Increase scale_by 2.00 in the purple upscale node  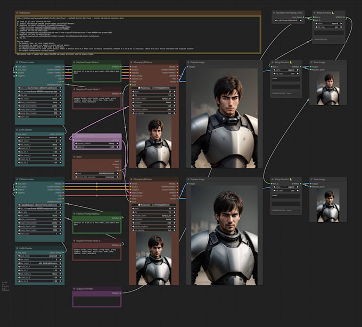pyautogui.click(x=118, y=147)
